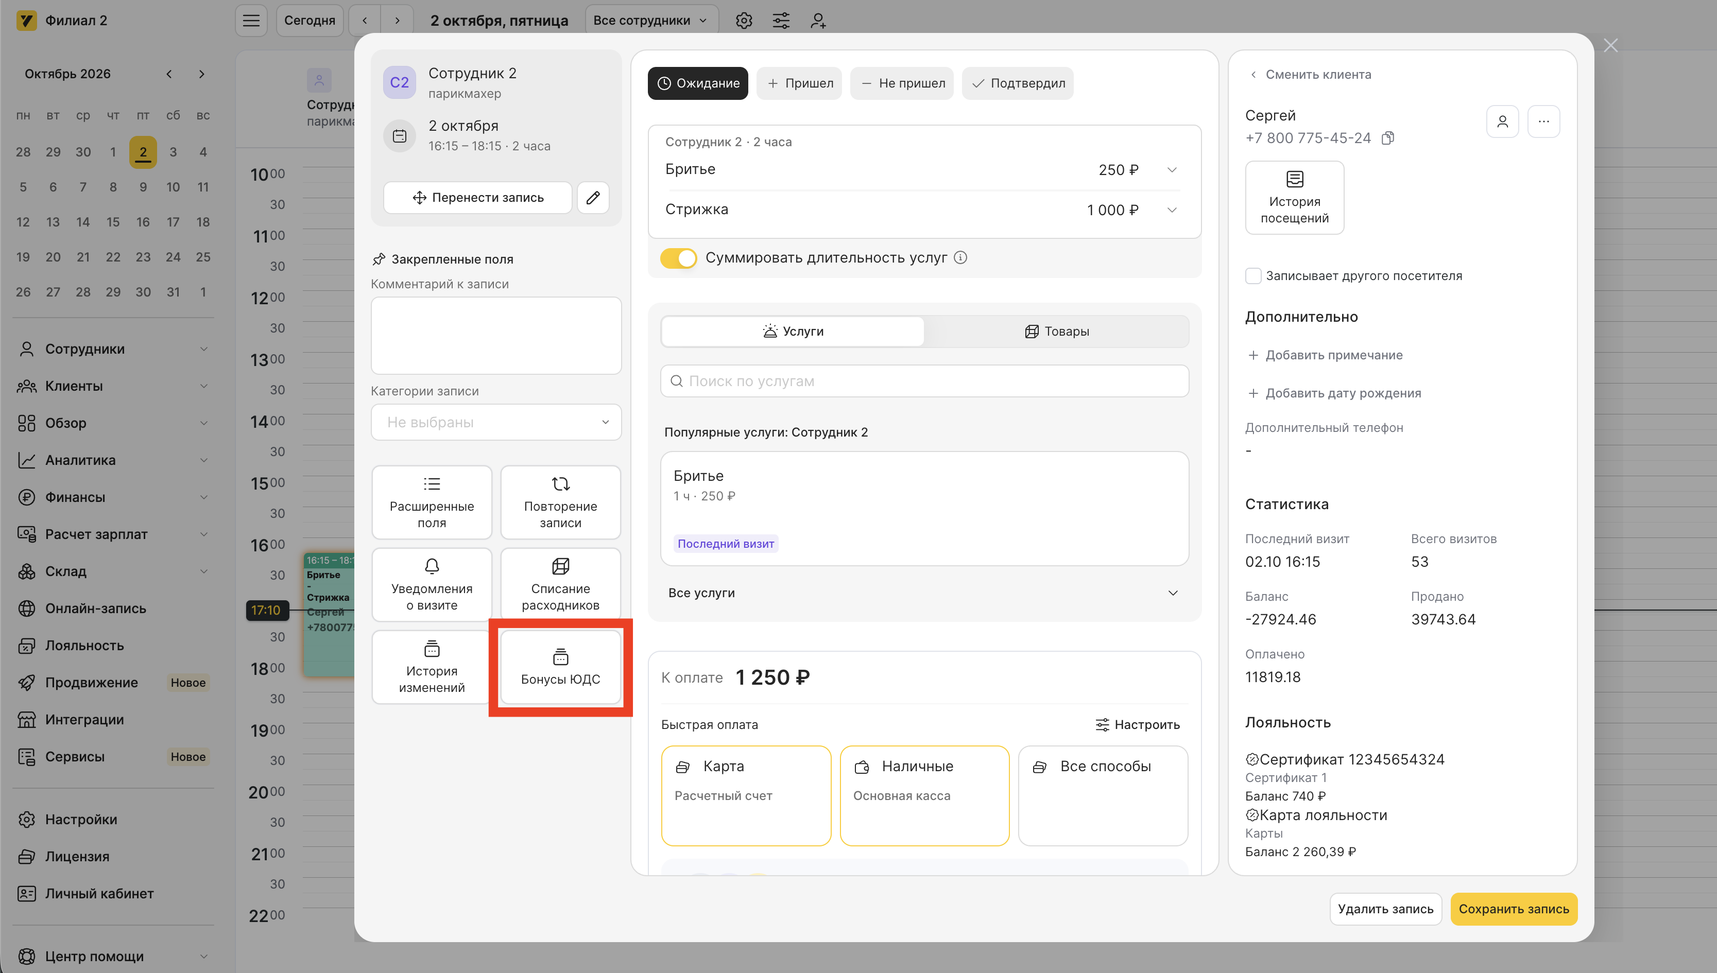1717x973 pixels.
Task: Toggle Суммировать длительность услуг switch
Action: click(678, 258)
